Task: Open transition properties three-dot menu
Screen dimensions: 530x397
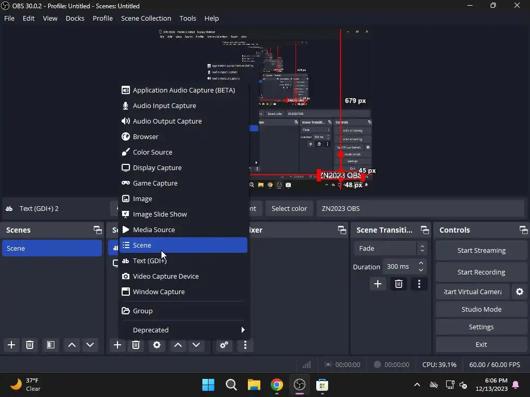Action: (419, 284)
